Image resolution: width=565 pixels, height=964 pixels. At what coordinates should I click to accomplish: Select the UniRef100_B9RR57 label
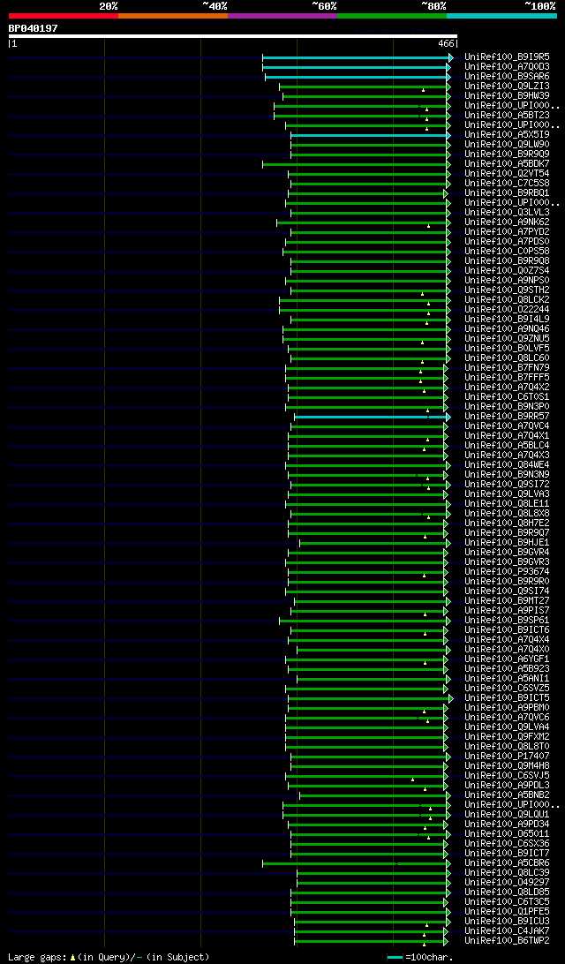coord(508,416)
